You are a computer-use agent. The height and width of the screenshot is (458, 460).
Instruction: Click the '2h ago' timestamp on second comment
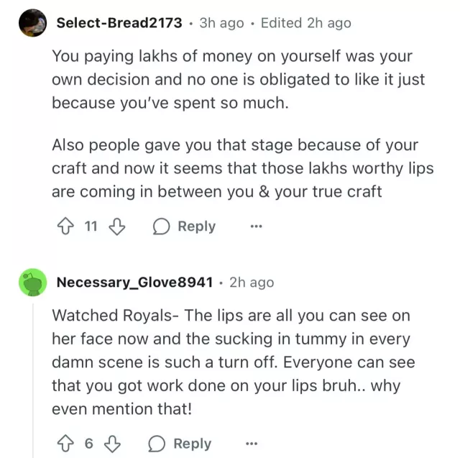click(252, 282)
